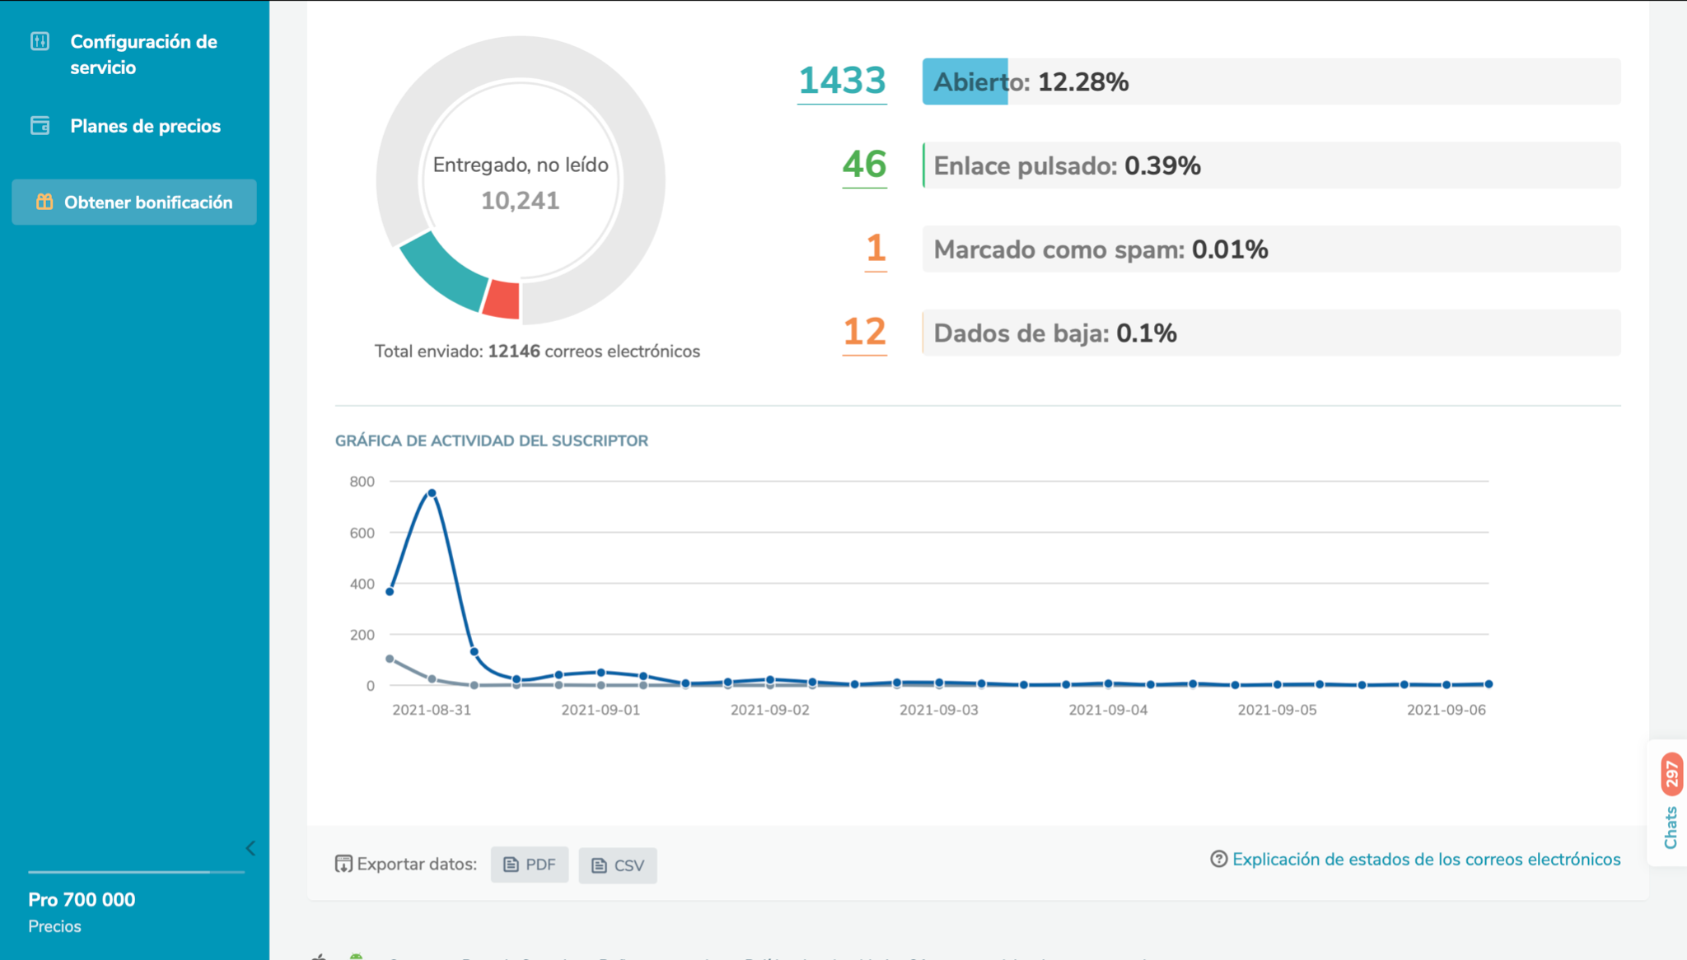Click the Exportar datos download icon
1687x960 pixels.
(x=343, y=864)
